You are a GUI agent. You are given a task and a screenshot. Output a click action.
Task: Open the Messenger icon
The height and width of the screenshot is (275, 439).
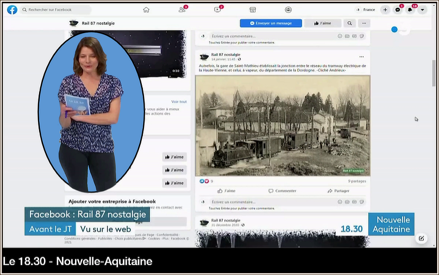[398, 10]
